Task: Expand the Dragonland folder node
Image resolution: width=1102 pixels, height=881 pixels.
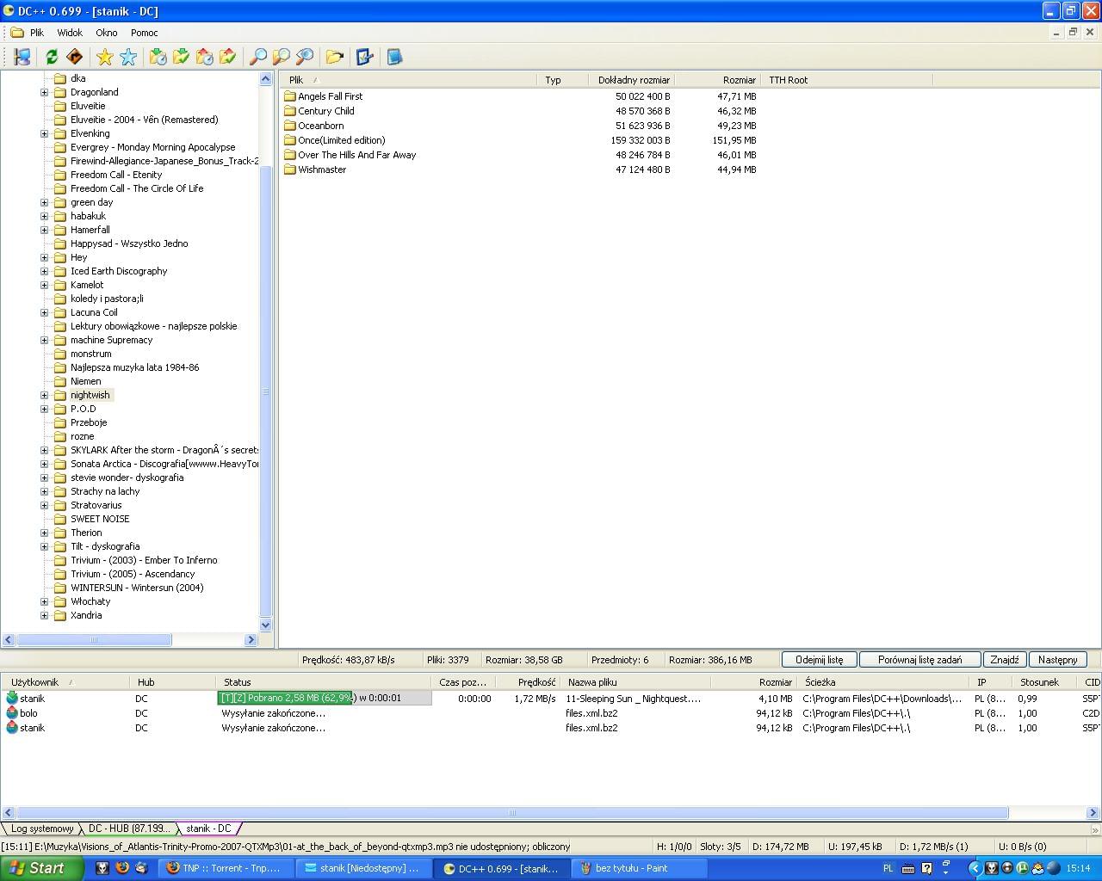Action: pos(45,92)
